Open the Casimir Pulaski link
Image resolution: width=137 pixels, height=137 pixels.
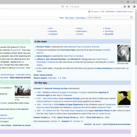tap(41, 117)
